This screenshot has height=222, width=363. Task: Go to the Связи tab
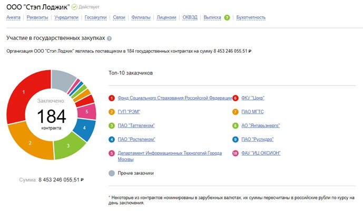(119, 17)
